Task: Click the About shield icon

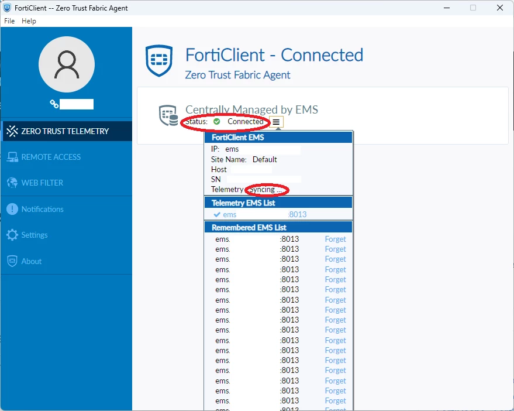Action: (12, 261)
